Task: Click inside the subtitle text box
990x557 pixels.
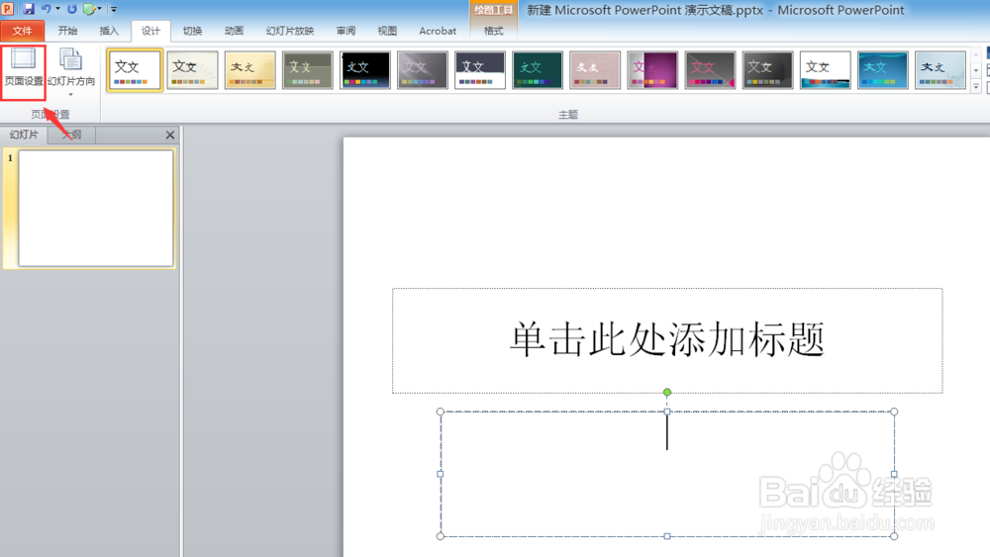Action: (667, 474)
